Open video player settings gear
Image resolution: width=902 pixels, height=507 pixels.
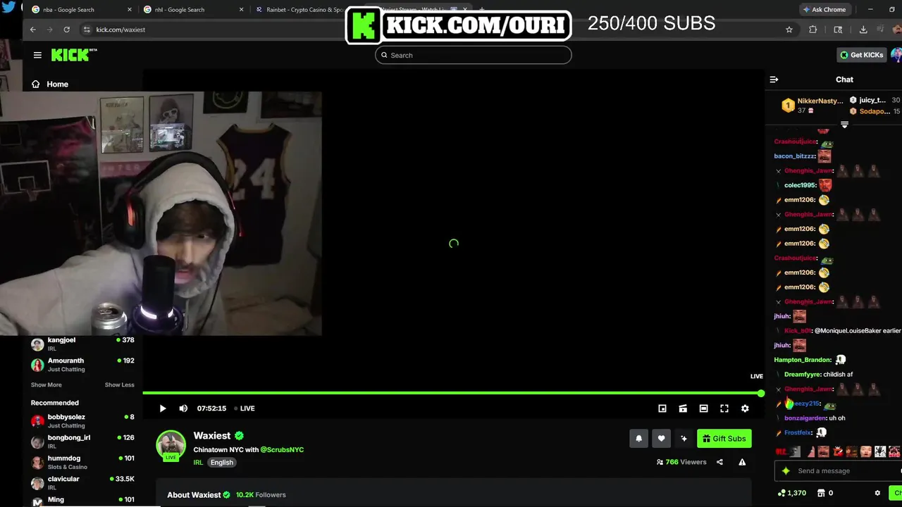click(x=745, y=408)
